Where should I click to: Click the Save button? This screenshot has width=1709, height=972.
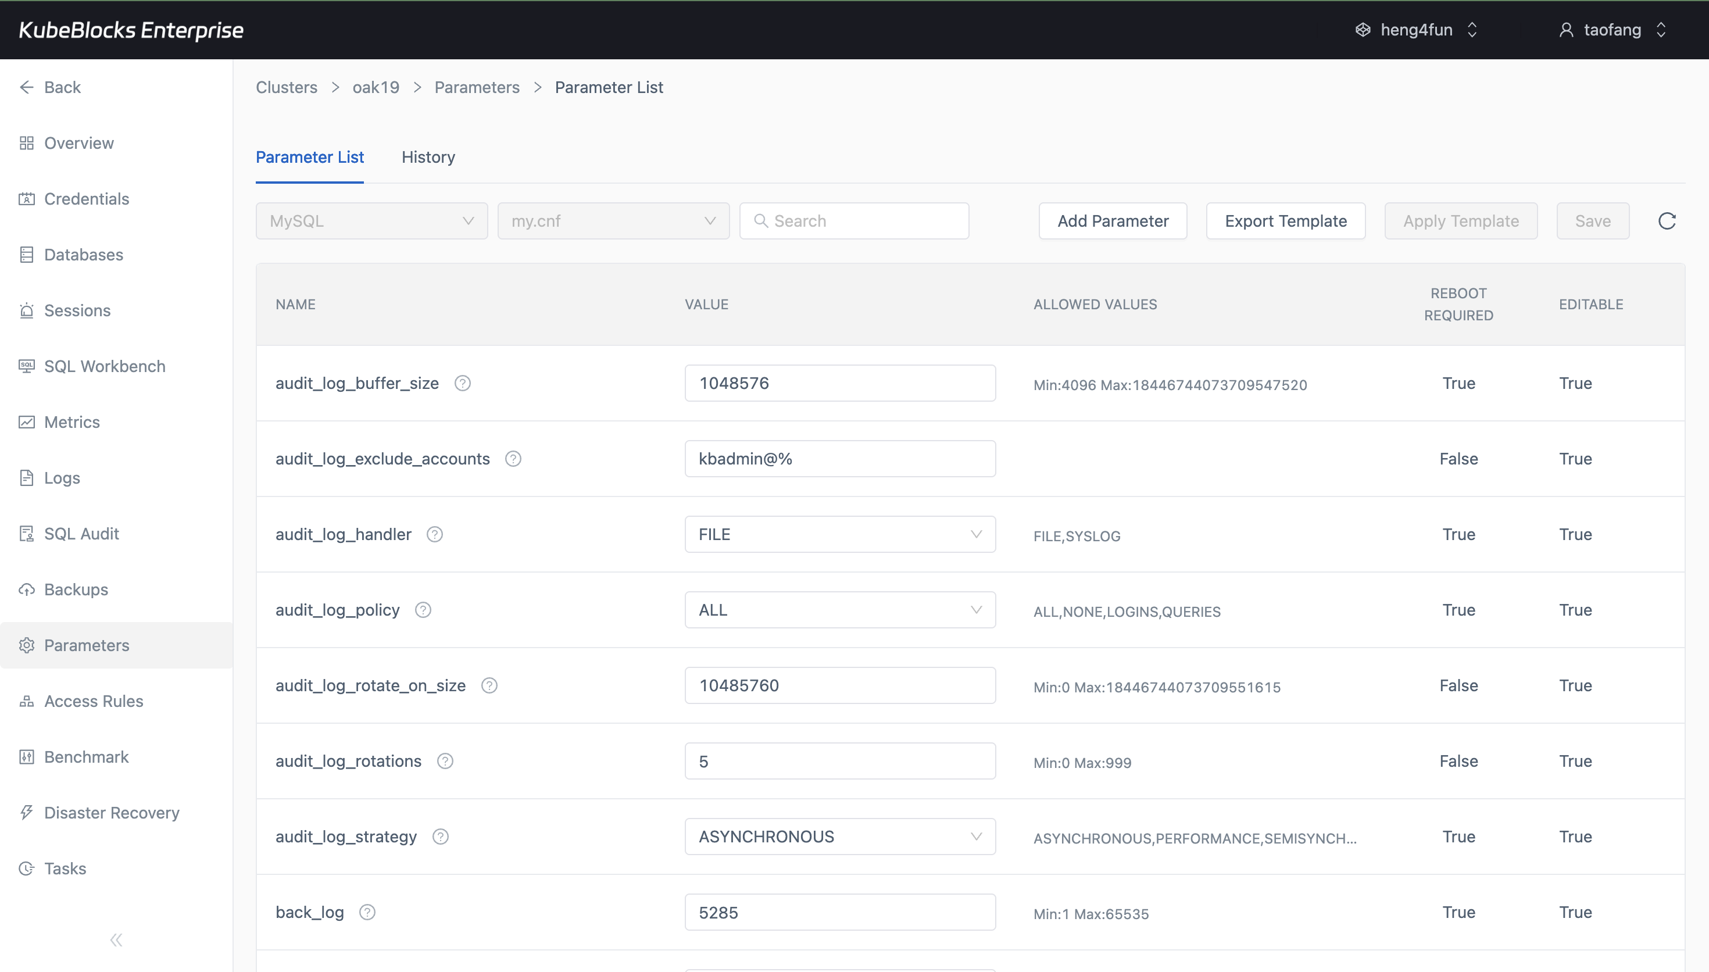[x=1593, y=221]
